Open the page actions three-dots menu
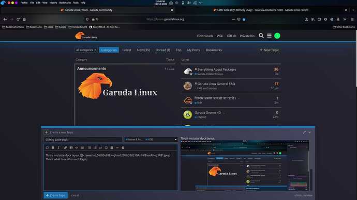Image resolution: width=357 pixels, height=200 pixels. pyautogui.click(x=233, y=19)
